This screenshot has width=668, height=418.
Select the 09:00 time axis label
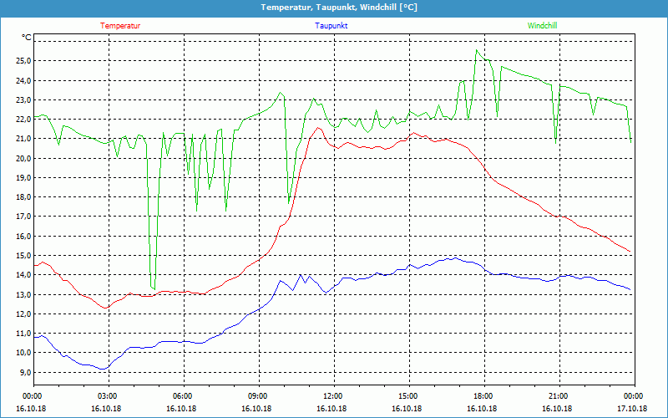[x=258, y=396]
